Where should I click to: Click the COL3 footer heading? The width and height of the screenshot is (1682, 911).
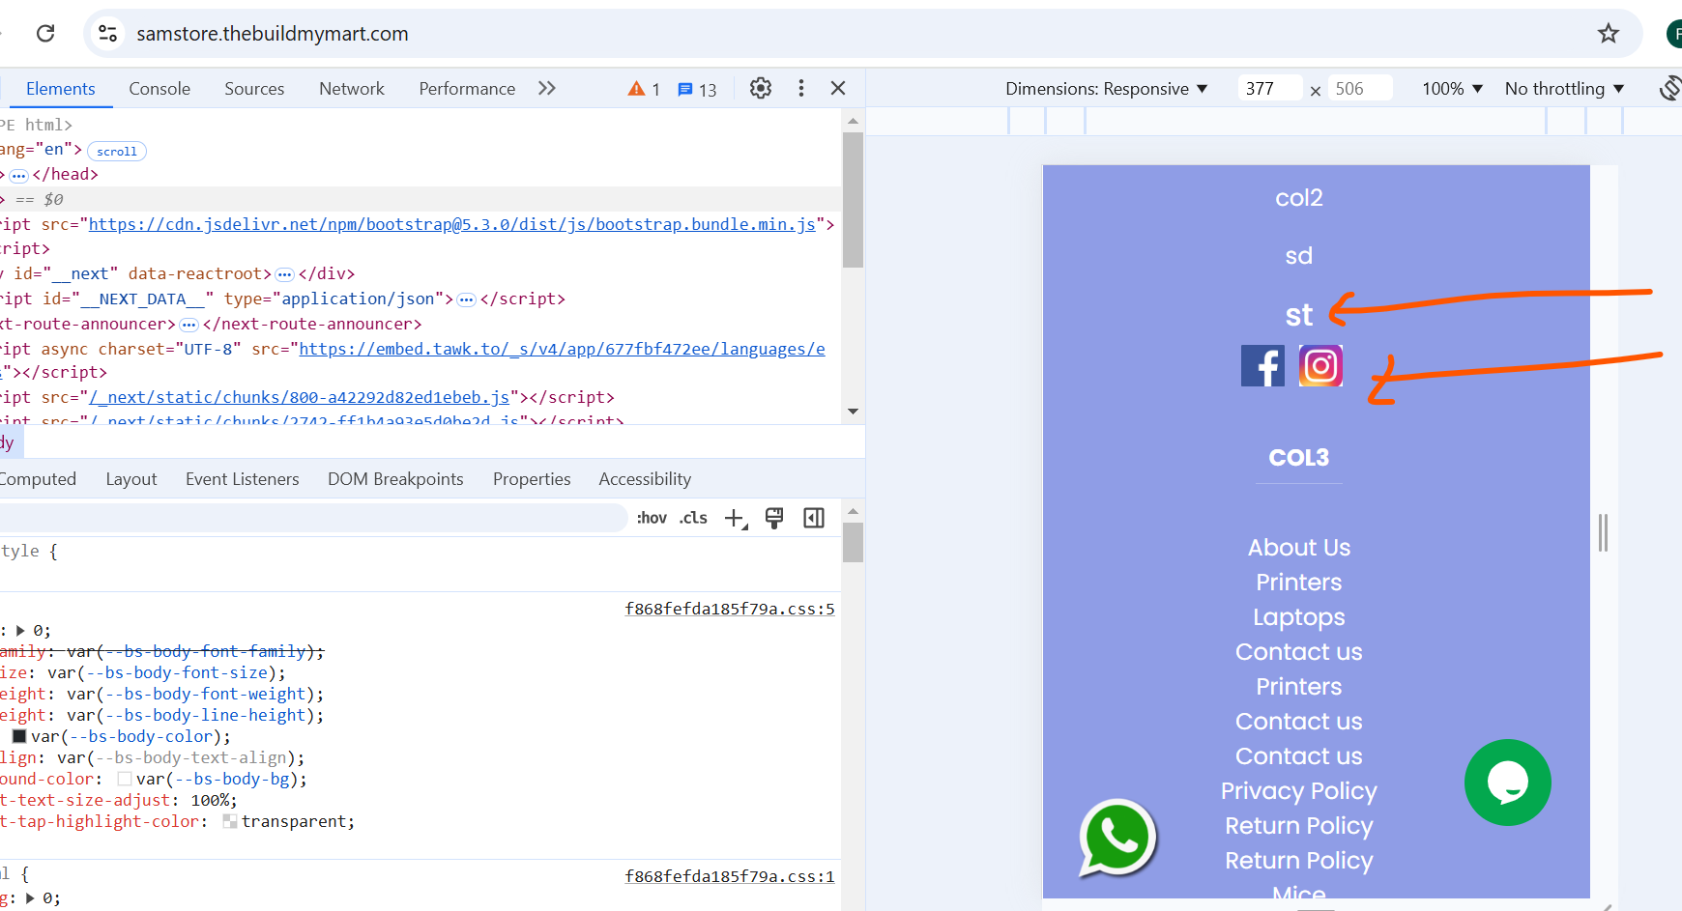coord(1298,458)
